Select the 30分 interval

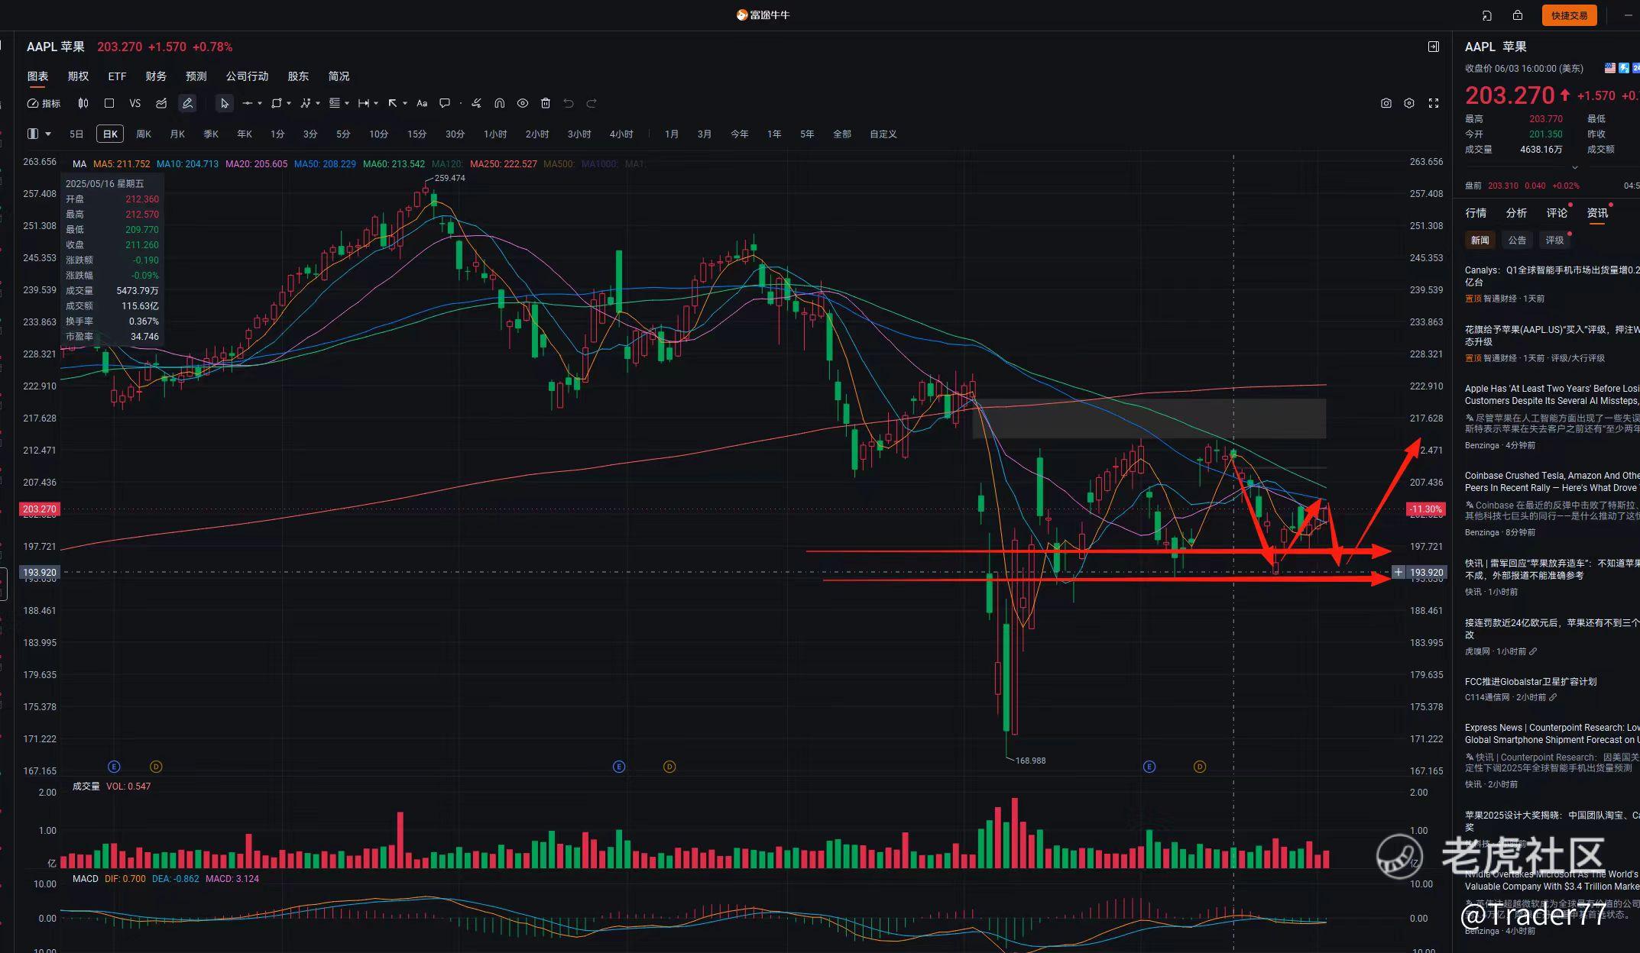455,134
